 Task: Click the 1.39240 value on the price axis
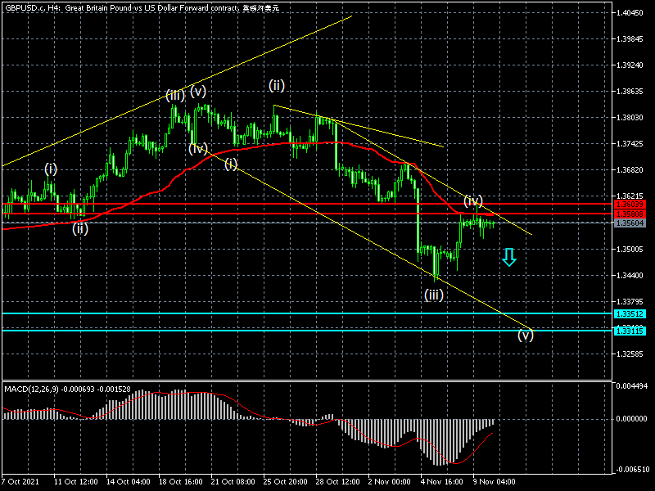tap(630, 65)
